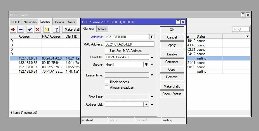Click Check Status button
259x131 pixels.
click(172, 94)
